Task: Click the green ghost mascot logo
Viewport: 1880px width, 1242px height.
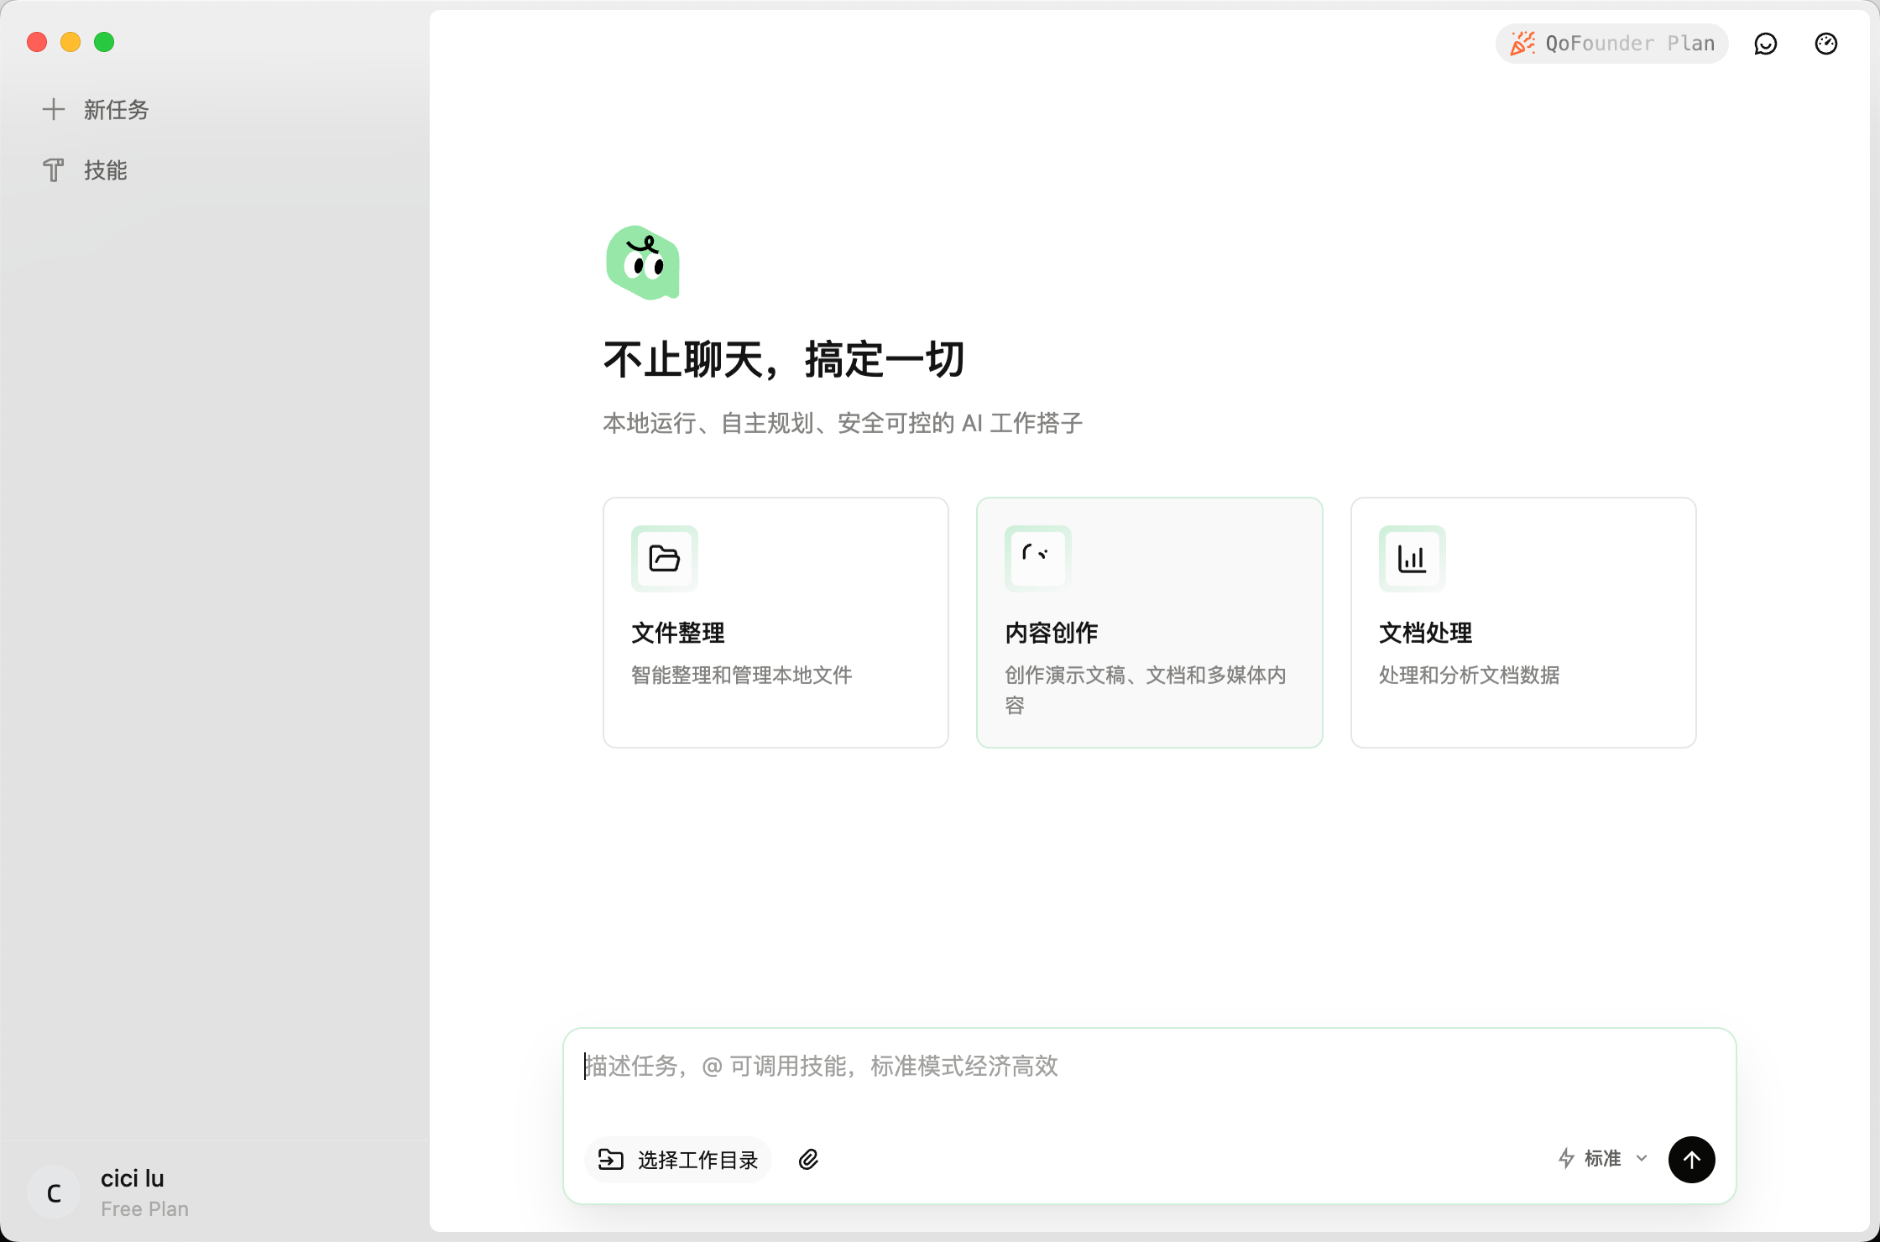Action: pos(643,263)
